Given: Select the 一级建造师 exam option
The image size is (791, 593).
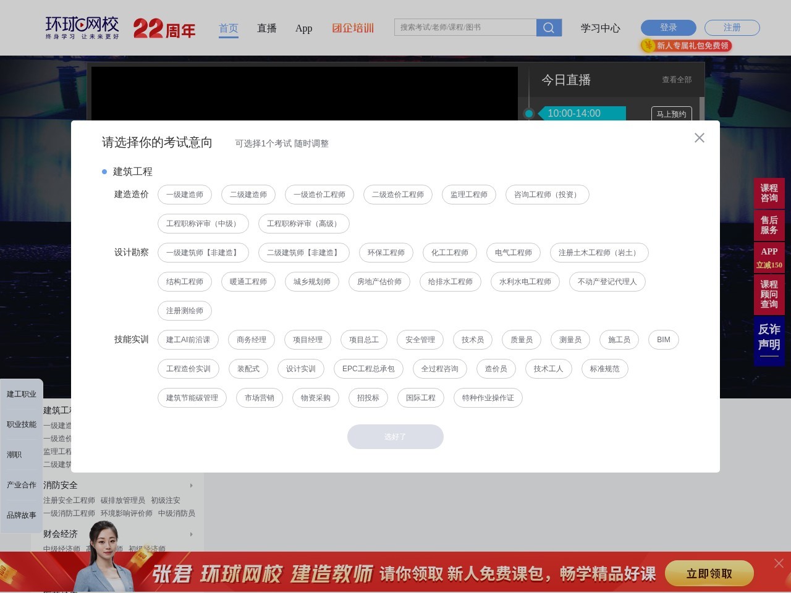Looking at the screenshot, I should pos(185,194).
